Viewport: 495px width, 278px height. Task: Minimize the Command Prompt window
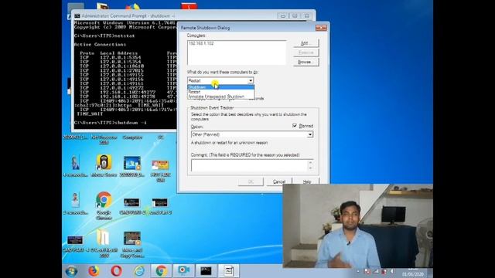click(283, 15)
